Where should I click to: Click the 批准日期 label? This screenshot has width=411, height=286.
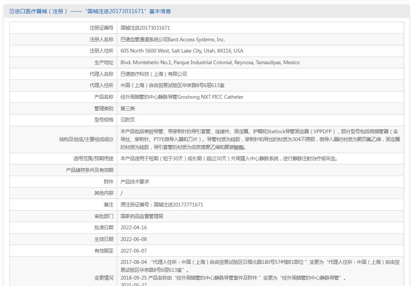point(104,227)
